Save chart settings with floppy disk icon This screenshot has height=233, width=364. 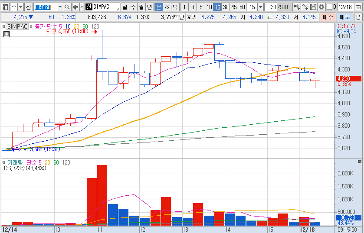tap(313, 7)
